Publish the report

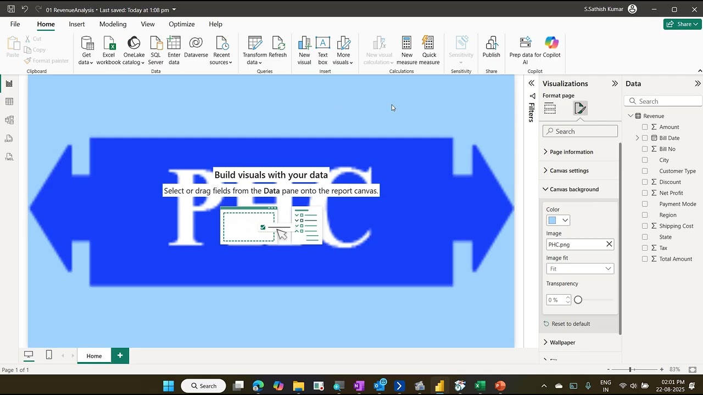pos(492,48)
